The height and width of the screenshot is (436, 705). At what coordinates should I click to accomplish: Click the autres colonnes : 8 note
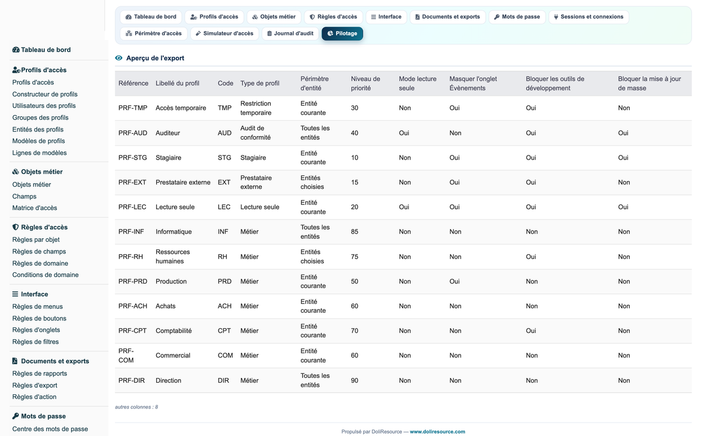click(x=136, y=407)
